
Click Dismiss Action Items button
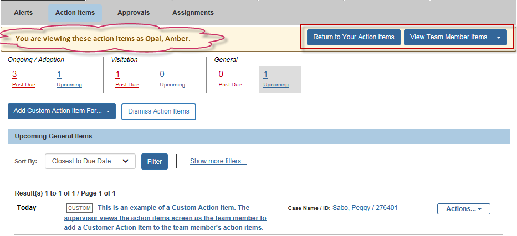(158, 111)
